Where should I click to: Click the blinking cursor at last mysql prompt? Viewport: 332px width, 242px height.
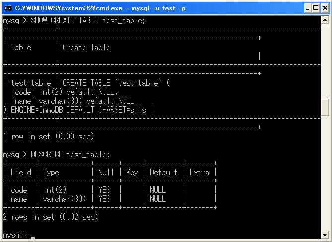33,238
